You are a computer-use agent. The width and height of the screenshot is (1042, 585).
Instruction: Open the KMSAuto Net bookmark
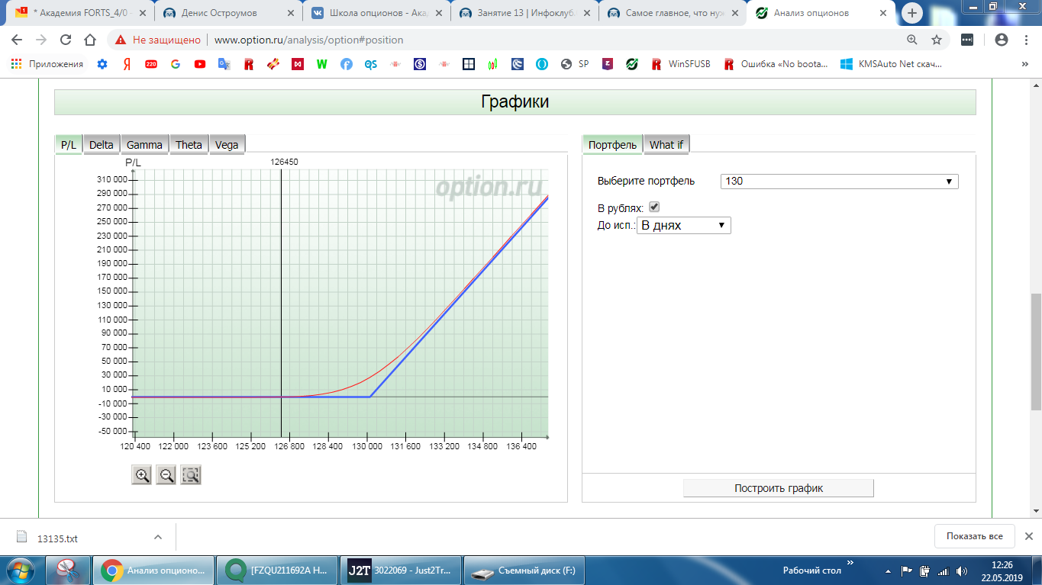pos(891,64)
